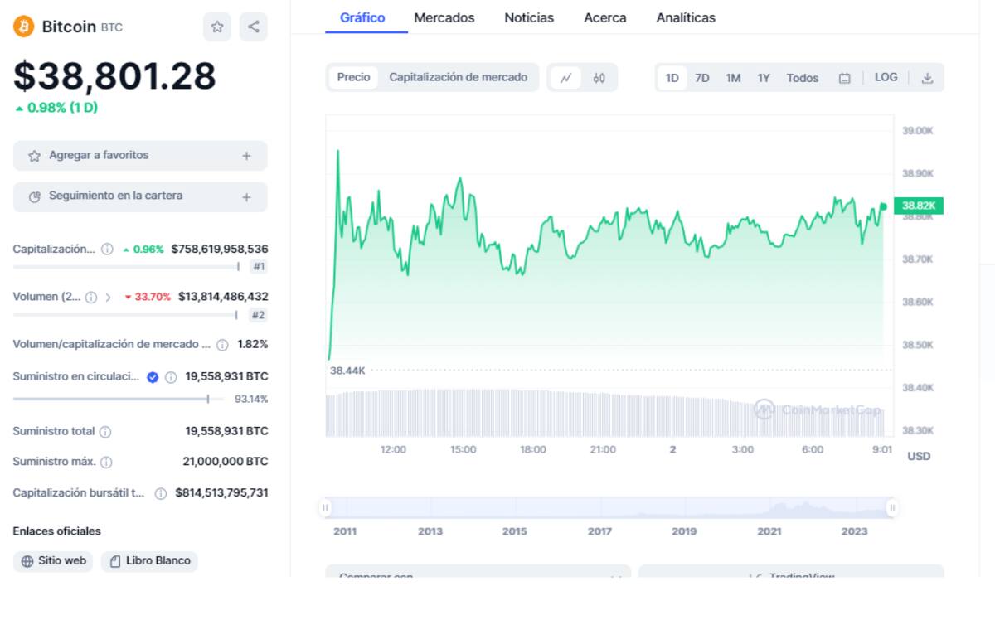Download chart data with download icon

click(927, 78)
